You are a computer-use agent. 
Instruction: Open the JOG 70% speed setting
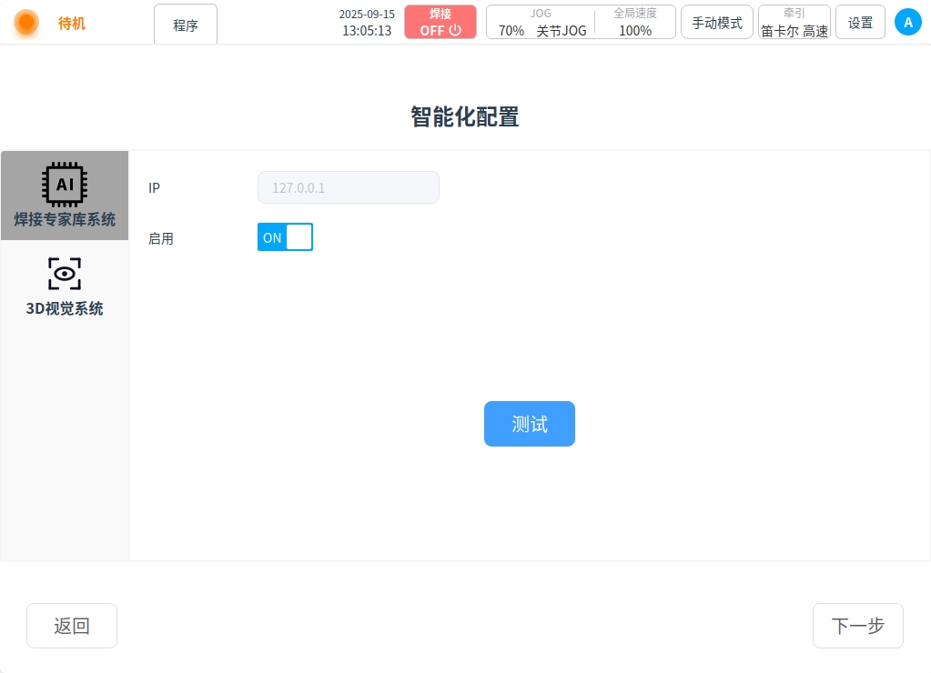click(511, 30)
